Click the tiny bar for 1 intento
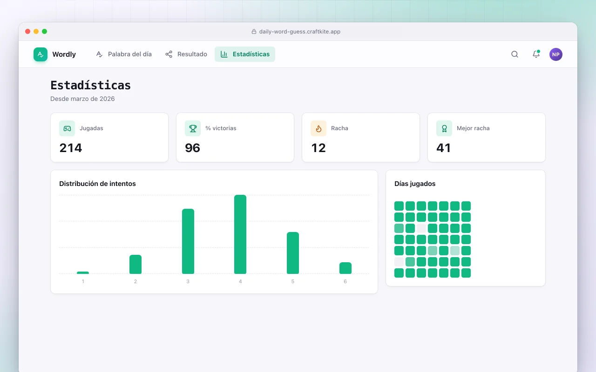This screenshot has height=372, width=596. 83,272
